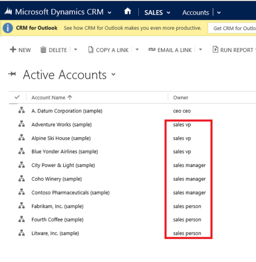Click the EMAIL A LINK chain icon
256x262 pixels.
[152, 50]
